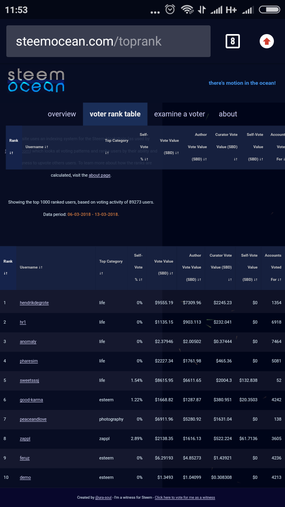The width and height of the screenshot is (285, 507).
Task: Sort main table by Accounts Voted For
Action: point(273,267)
